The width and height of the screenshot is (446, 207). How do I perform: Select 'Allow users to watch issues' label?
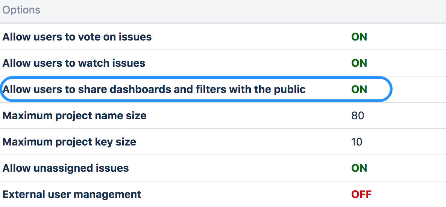coord(74,63)
